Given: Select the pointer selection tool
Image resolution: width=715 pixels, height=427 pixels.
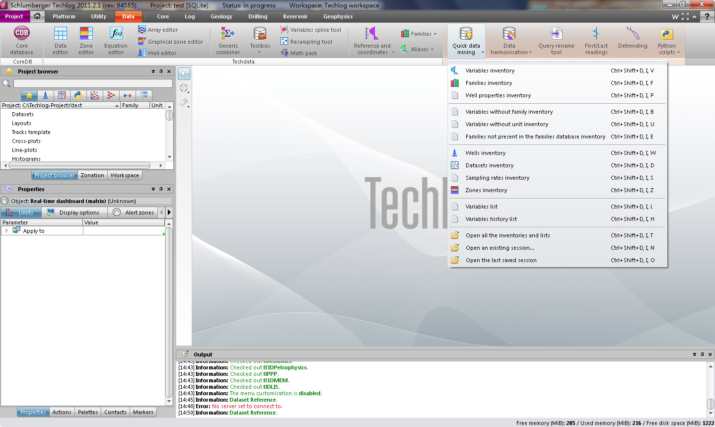Looking at the screenshot, I should point(184,74).
